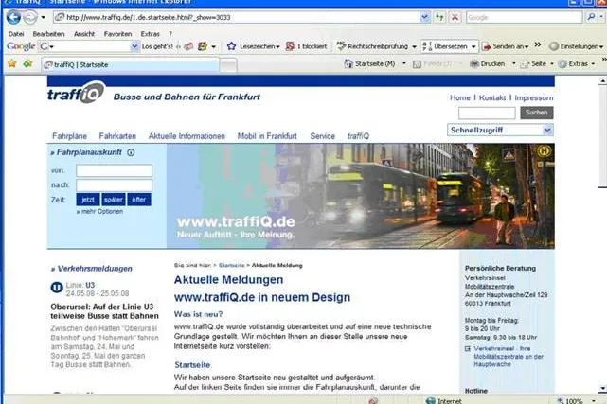Open Google toolbar Einstellungen

[575, 46]
